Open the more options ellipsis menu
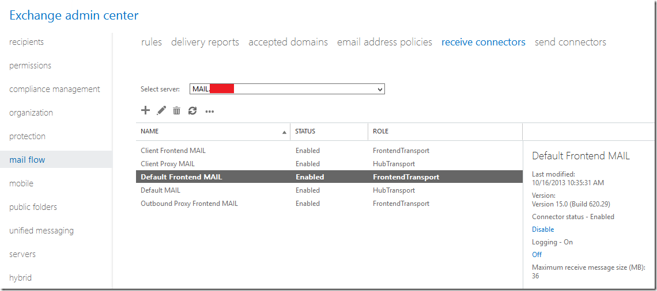 [210, 111]
